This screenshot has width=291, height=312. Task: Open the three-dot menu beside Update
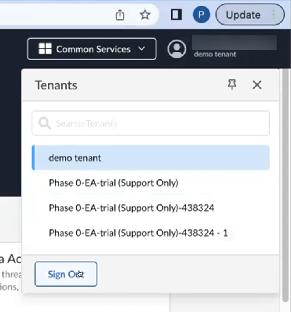point(274,15)
